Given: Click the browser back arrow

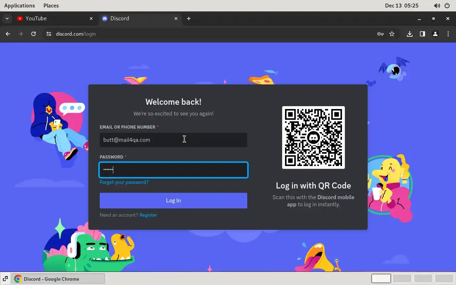Looking at the screenshot, I should [8, 34].
